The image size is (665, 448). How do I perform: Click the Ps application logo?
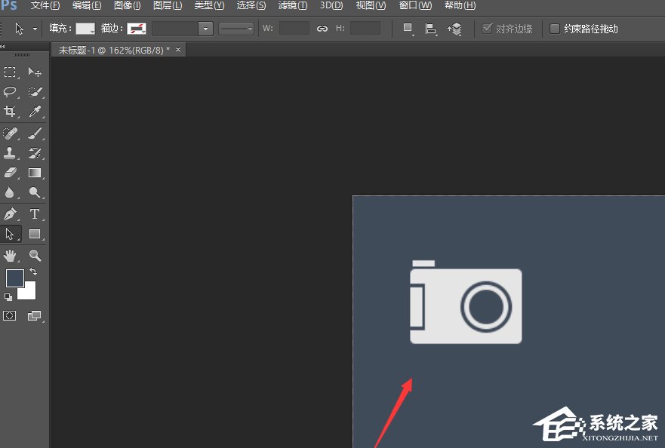(x=8, y=5)
